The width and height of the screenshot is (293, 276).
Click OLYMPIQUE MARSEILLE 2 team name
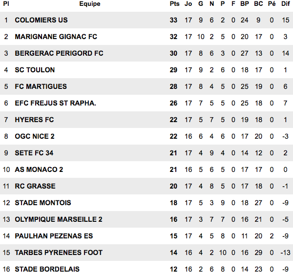59,219
